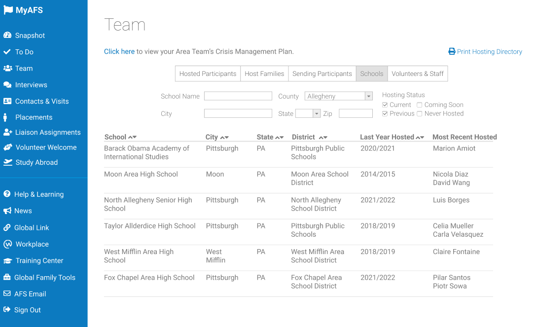
Task: Click participant name Claire Fontaine
Action: coord(456,252)
